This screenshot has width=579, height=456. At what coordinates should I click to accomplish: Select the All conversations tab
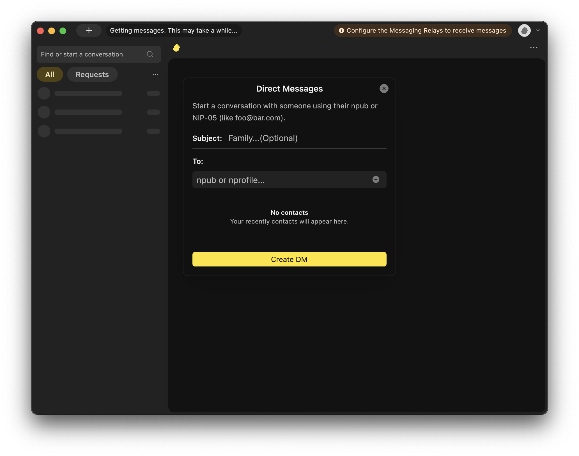click(x=50, y=74)
